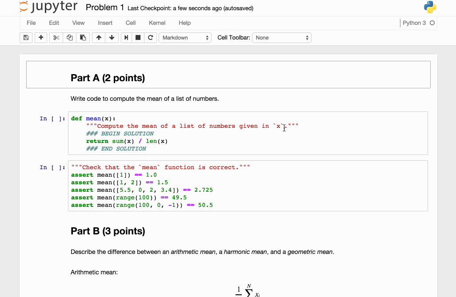Run the cell with the play-step icon
This screenshot has height=297, width=456.
click(126, 38)
